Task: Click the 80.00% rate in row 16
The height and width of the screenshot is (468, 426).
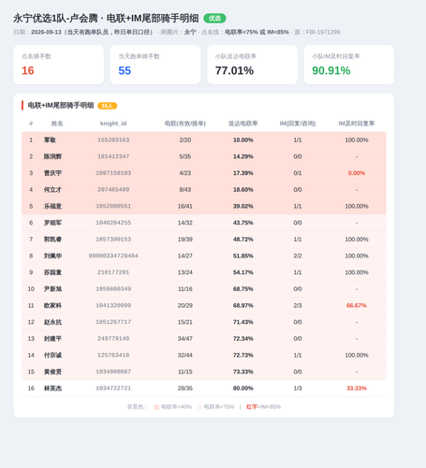Action: pos(243,388)
